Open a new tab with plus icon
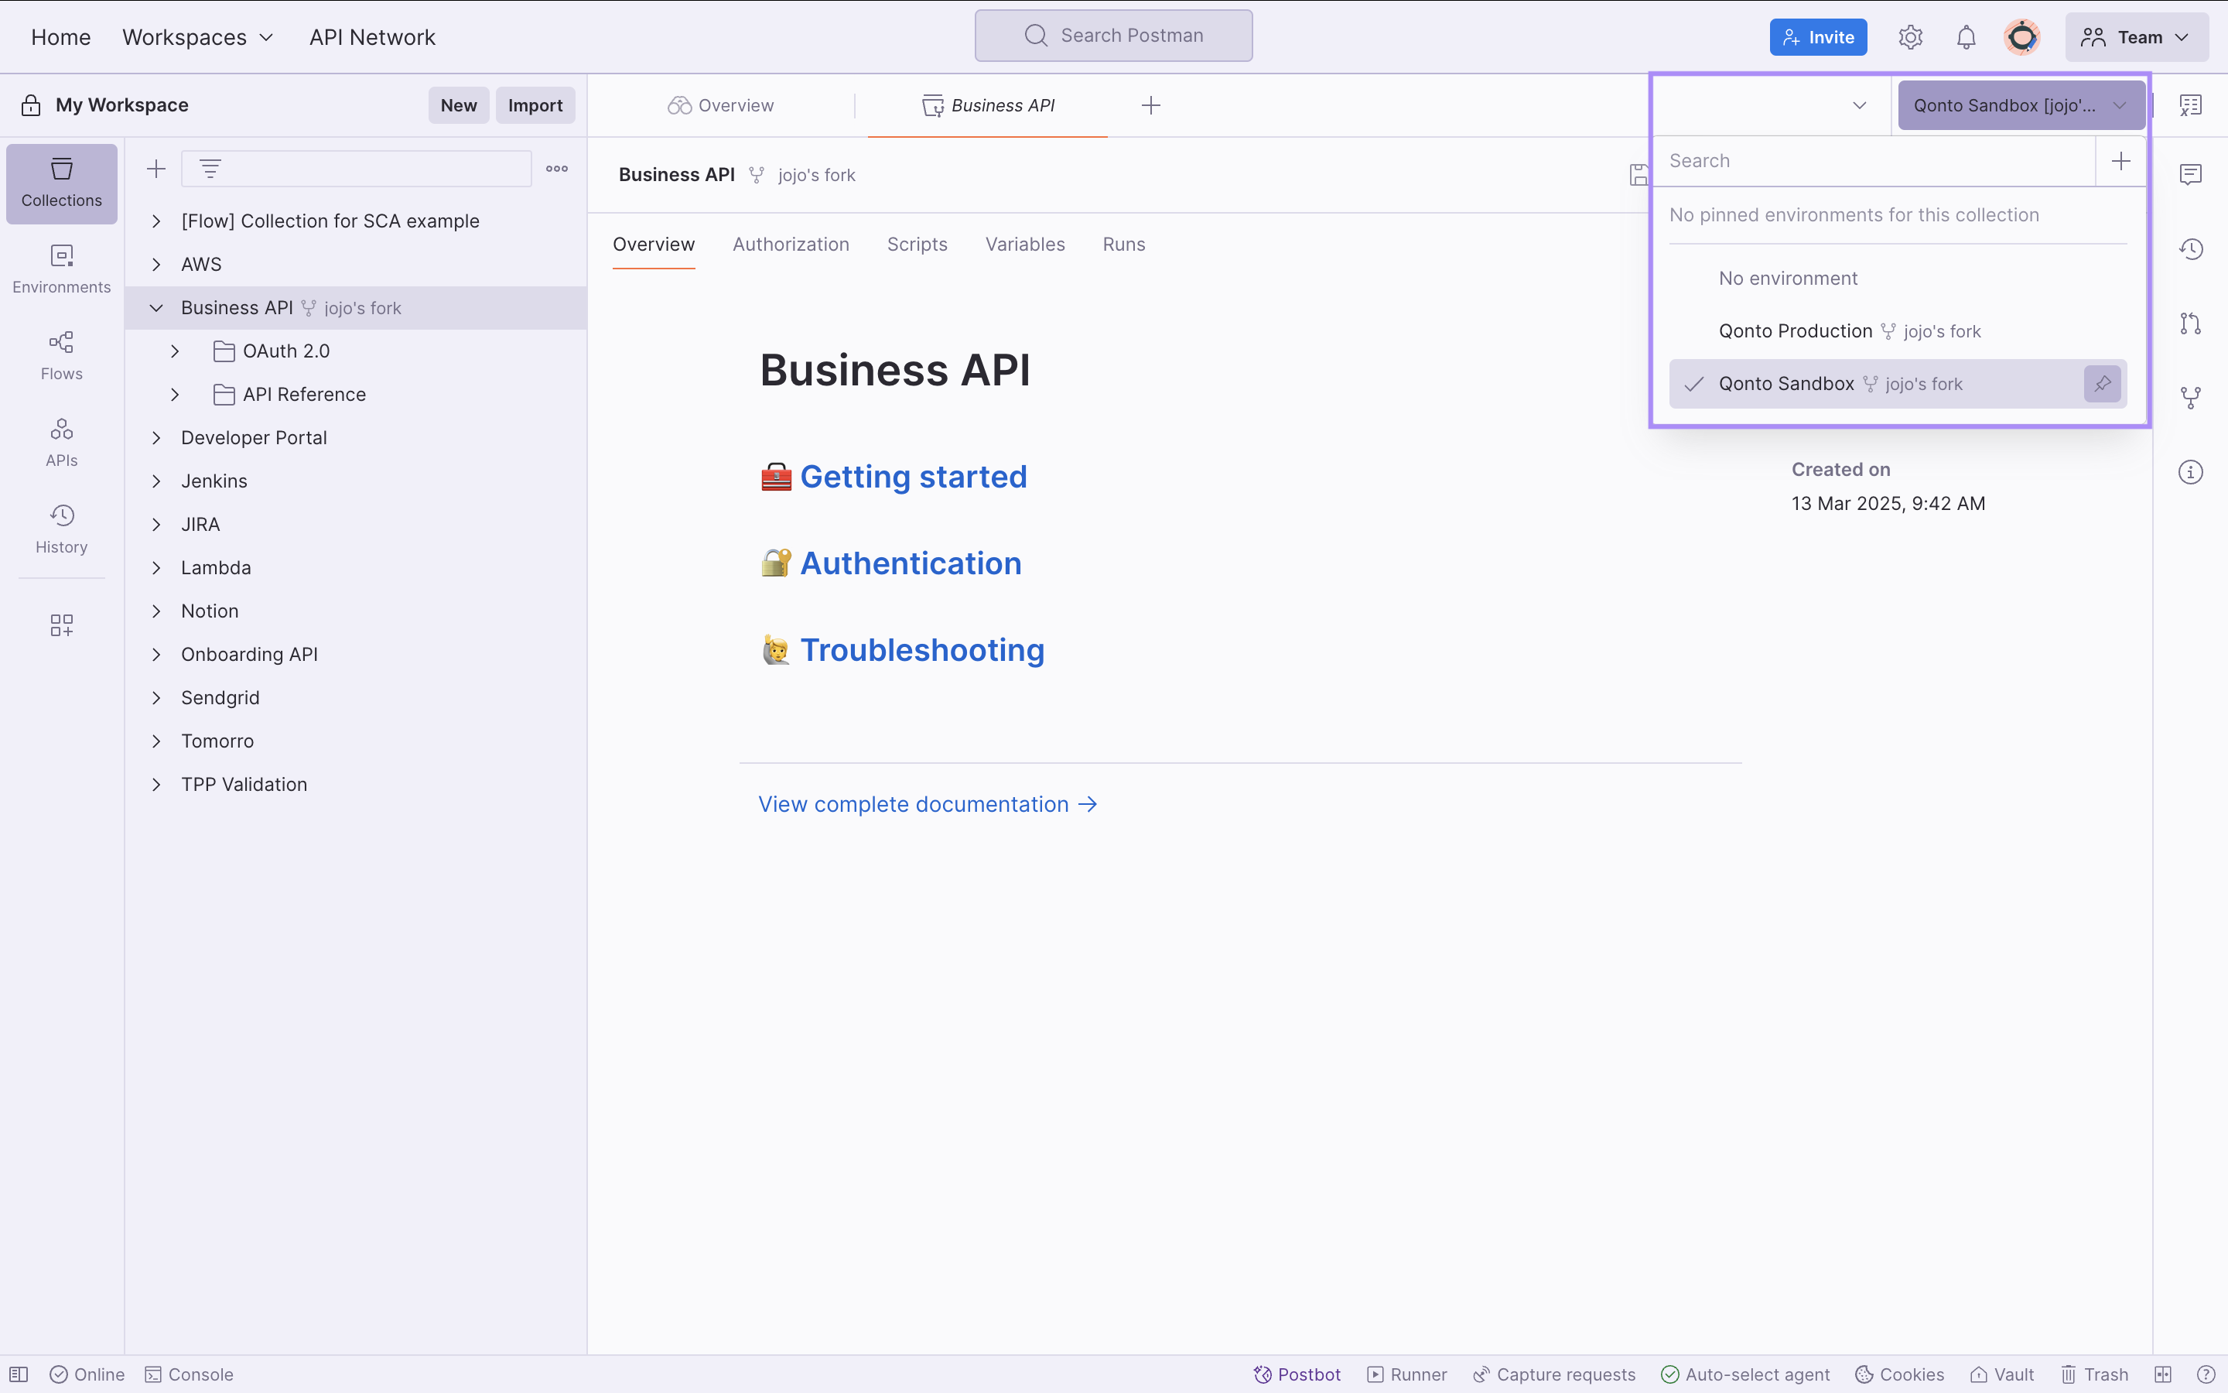2228x1393 pixels. tap(1151, 105)
